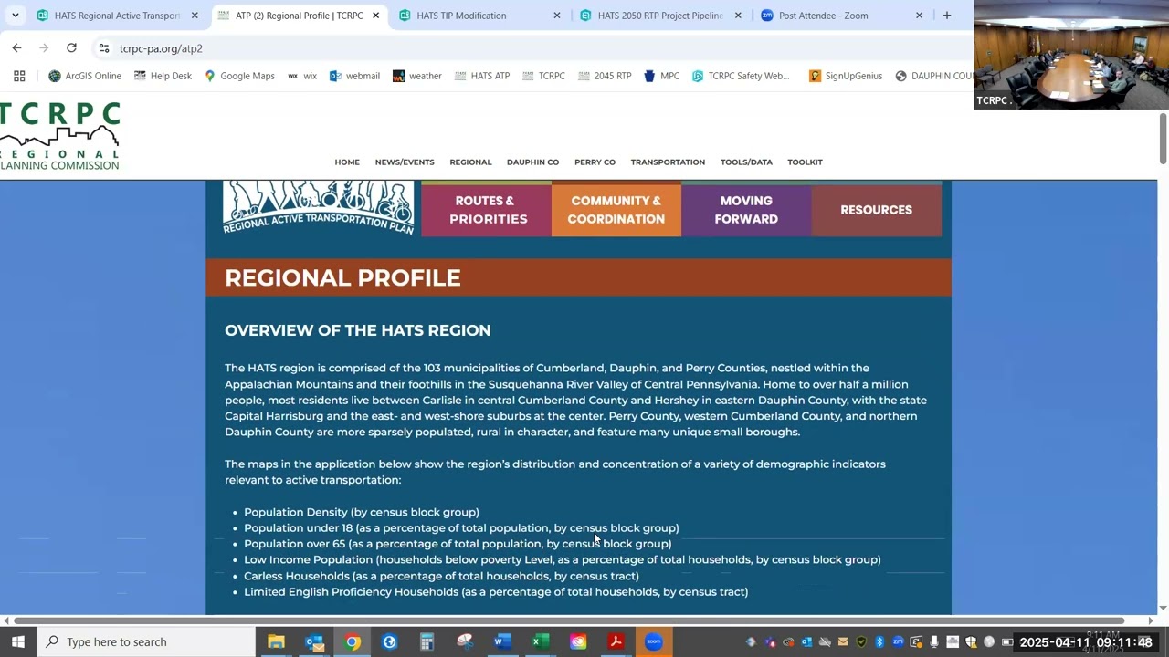Open DAUPHIN CO in site navigation

(532, 162)
